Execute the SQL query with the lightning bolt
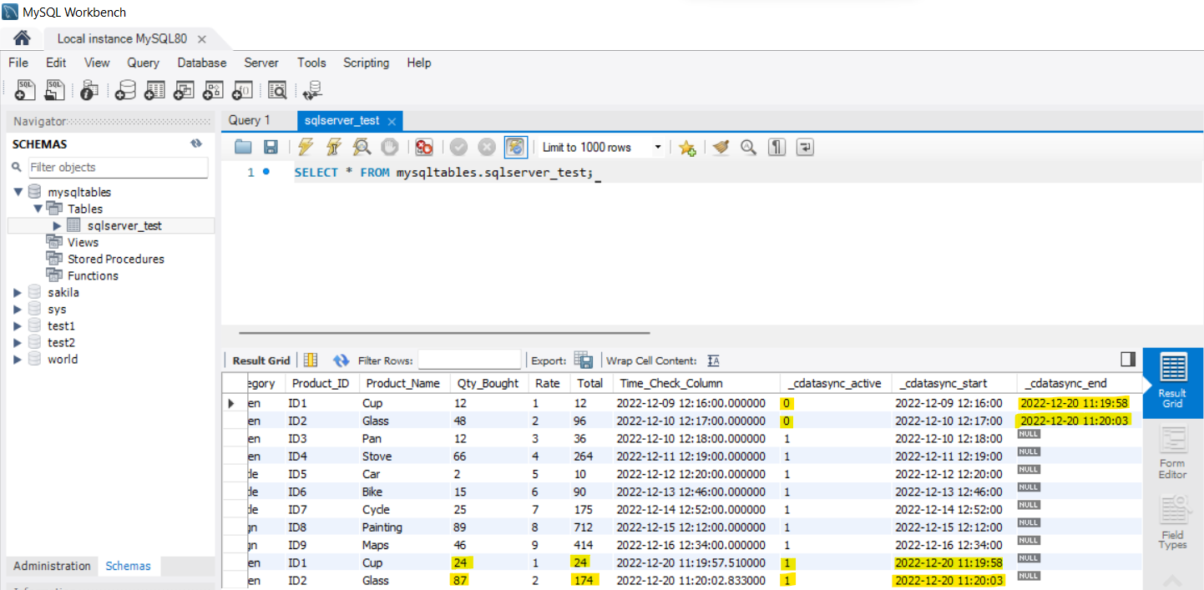The width and height of the screenshot is (1204, 590). pos(306,147)
